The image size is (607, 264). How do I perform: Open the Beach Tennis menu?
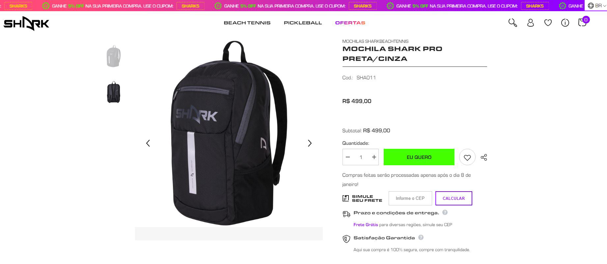(247, 23)
